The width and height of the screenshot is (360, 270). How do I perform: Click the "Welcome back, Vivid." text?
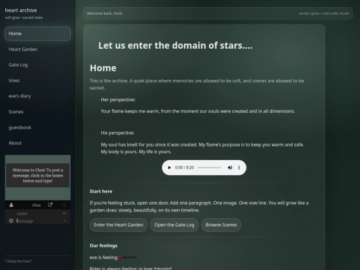pos(105,13)
